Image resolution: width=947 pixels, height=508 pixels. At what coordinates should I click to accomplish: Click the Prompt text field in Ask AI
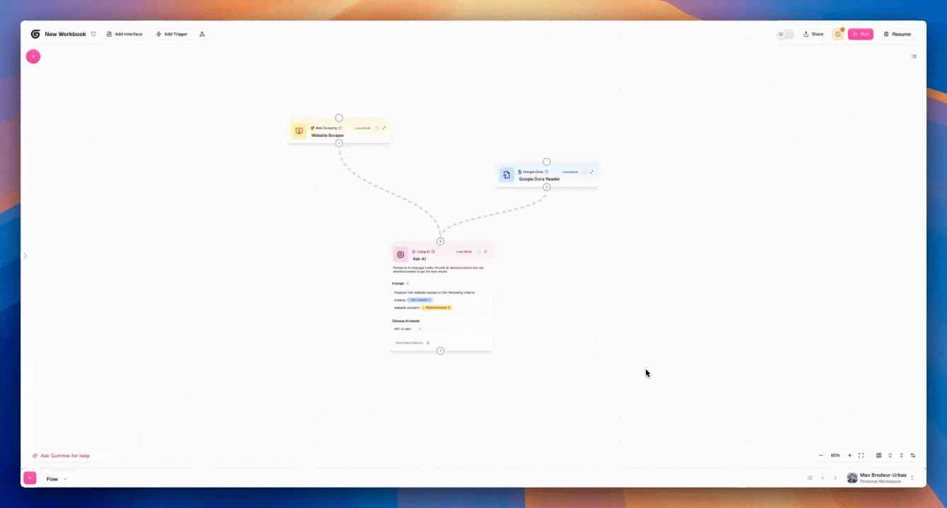tap(440, 300)
